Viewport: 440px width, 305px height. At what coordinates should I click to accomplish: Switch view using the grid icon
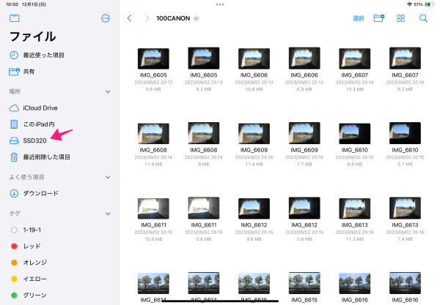click(400, 18)
